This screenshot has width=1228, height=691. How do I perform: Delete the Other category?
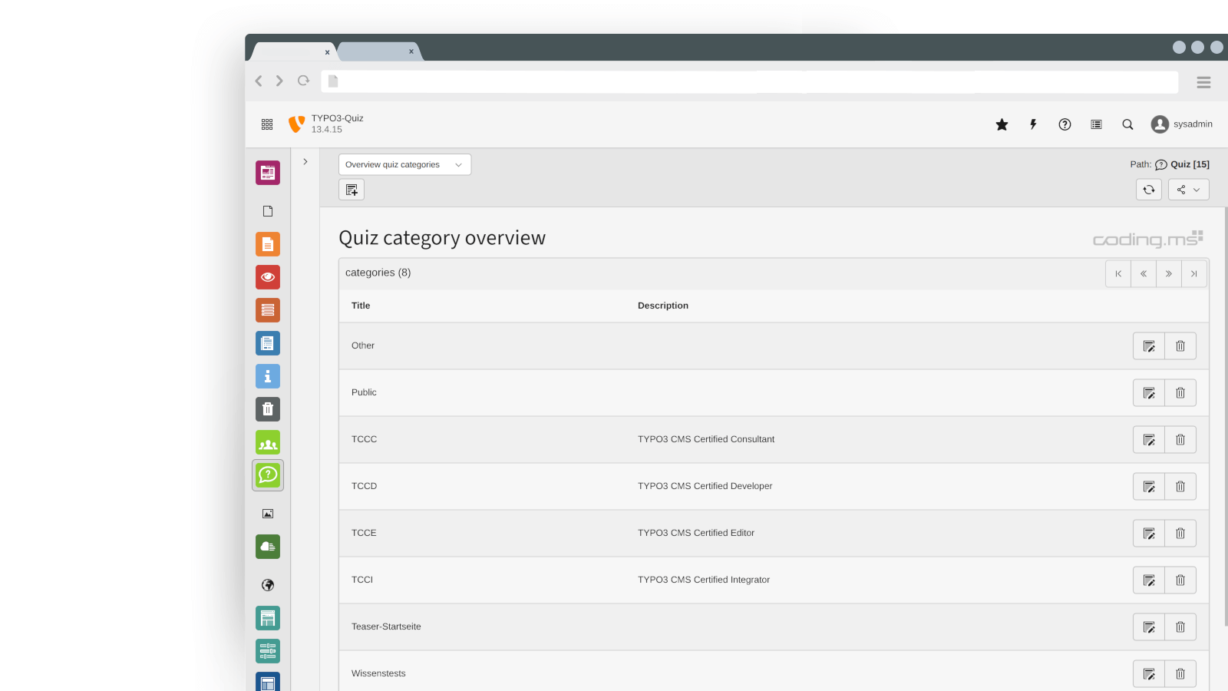coord(1180,346)
